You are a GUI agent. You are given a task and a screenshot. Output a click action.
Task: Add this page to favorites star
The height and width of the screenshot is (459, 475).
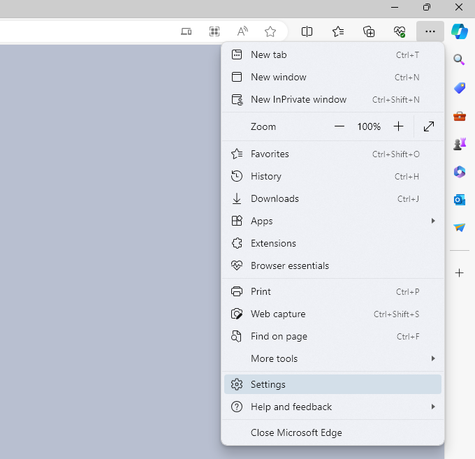[270, 31]
